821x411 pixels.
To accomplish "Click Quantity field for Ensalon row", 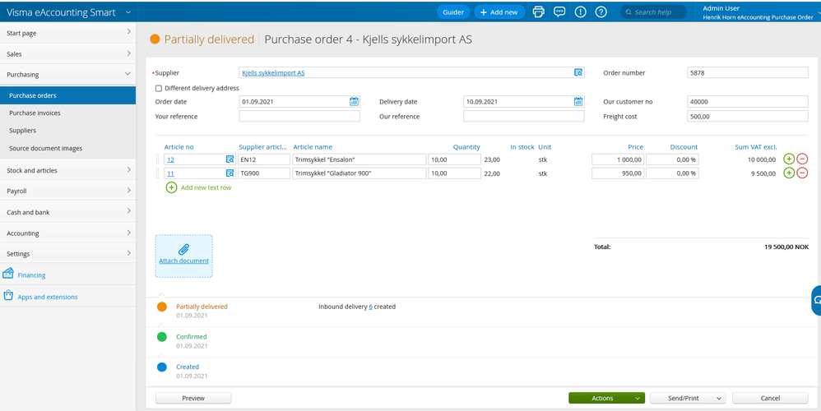I will [x=454, y=159].
